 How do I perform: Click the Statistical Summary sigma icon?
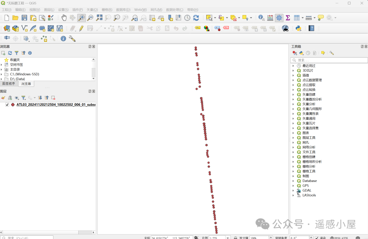[288, 18]
